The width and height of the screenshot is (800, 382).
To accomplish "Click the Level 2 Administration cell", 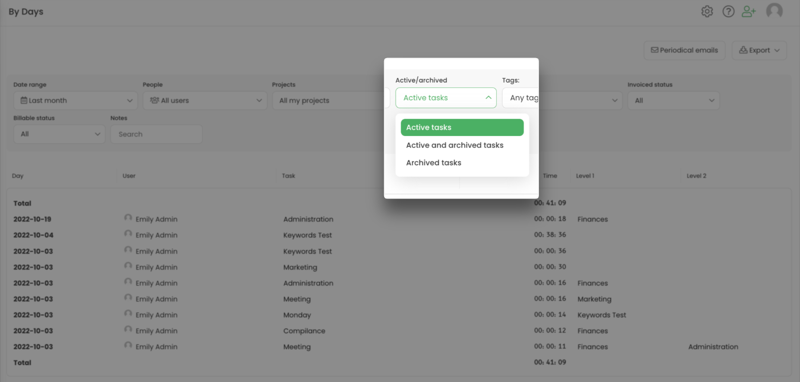I will click(x=713, y=347).
